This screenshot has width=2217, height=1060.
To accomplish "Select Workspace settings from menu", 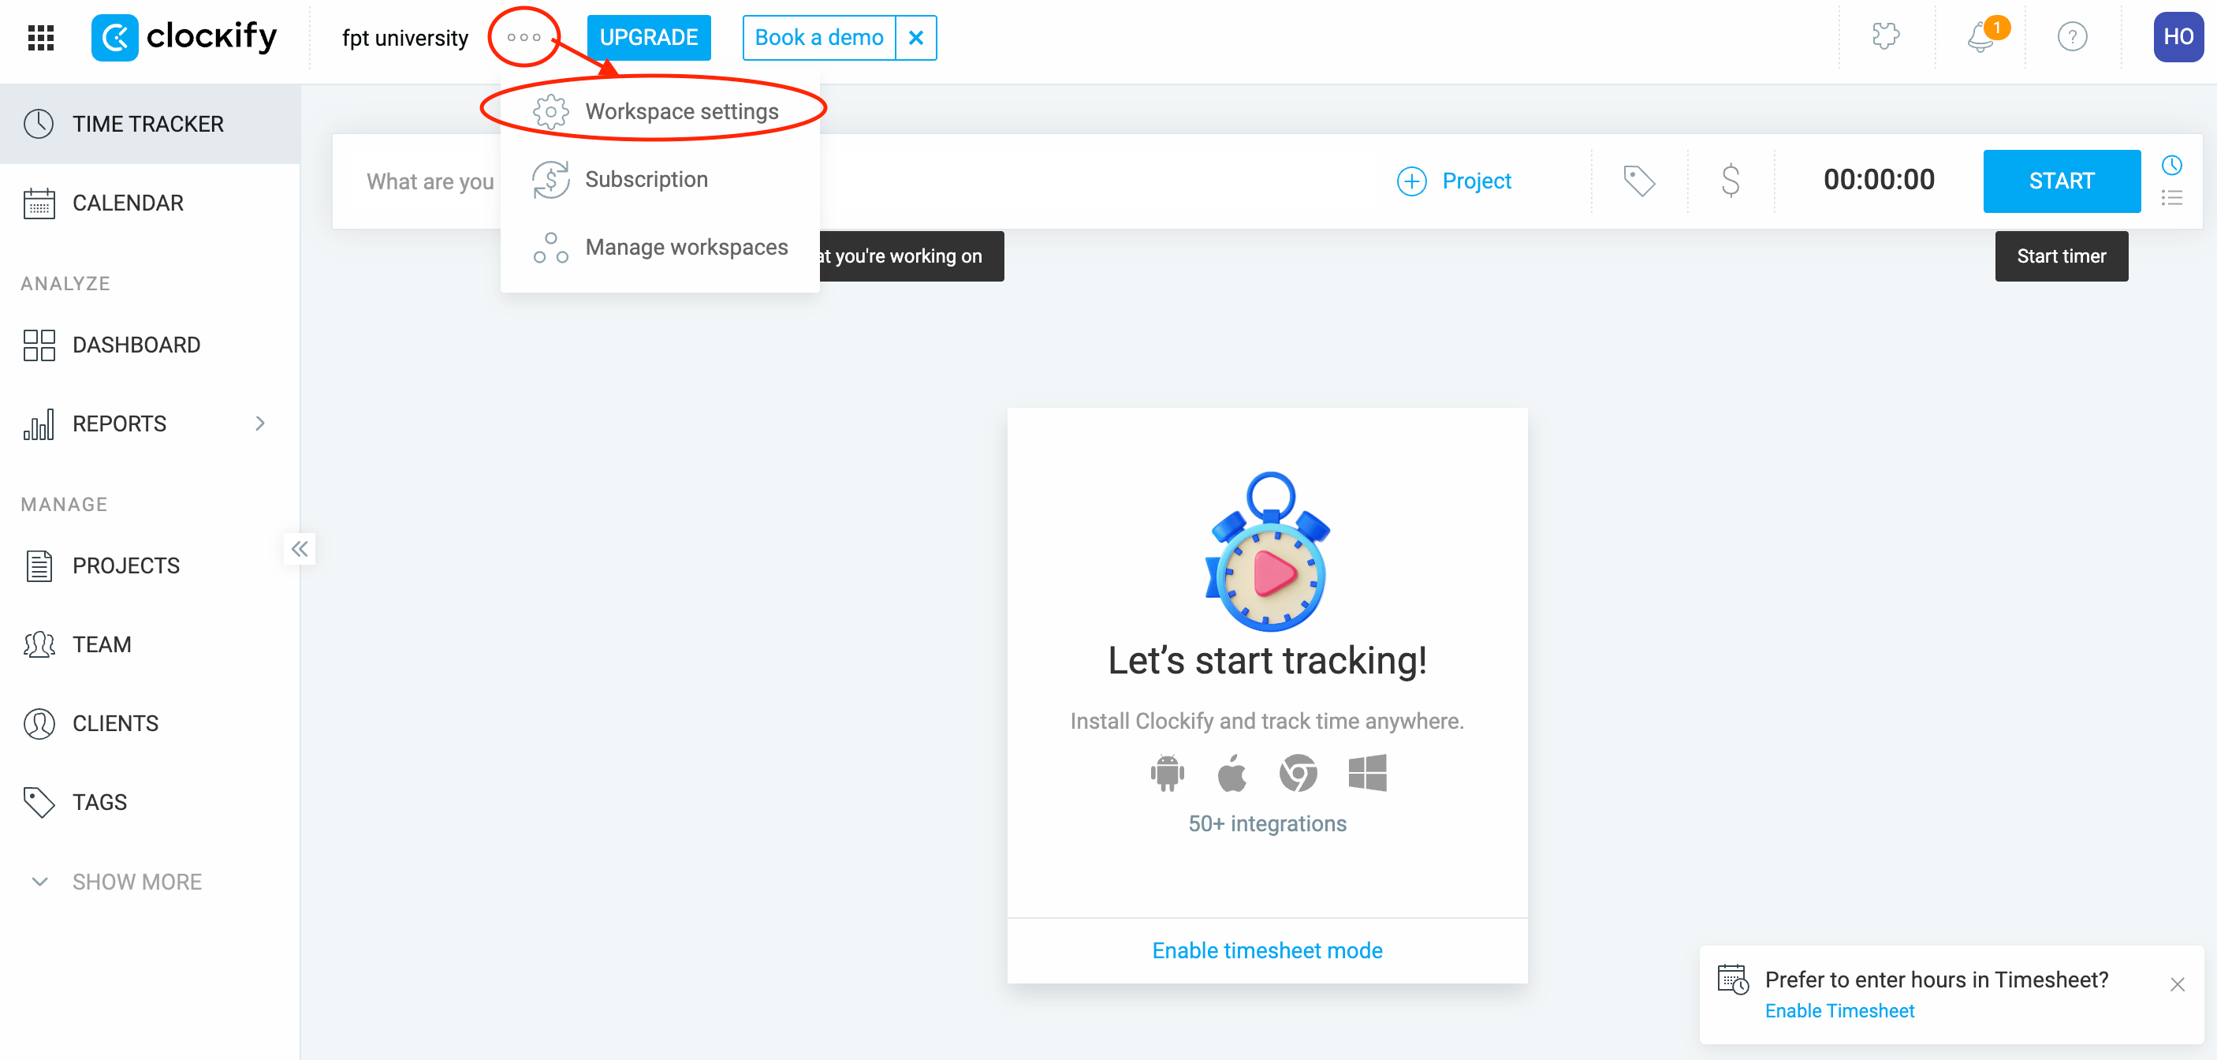I will pos(659,112).
